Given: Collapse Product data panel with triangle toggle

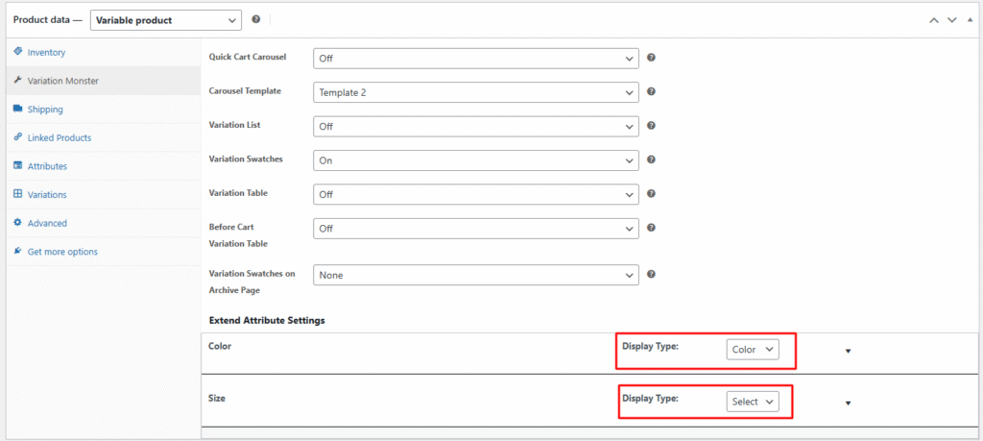Looking at the screenshot, I should [969, 20].
